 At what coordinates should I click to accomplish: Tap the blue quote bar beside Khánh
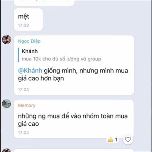pyautogui.click(x=18, y=55)
